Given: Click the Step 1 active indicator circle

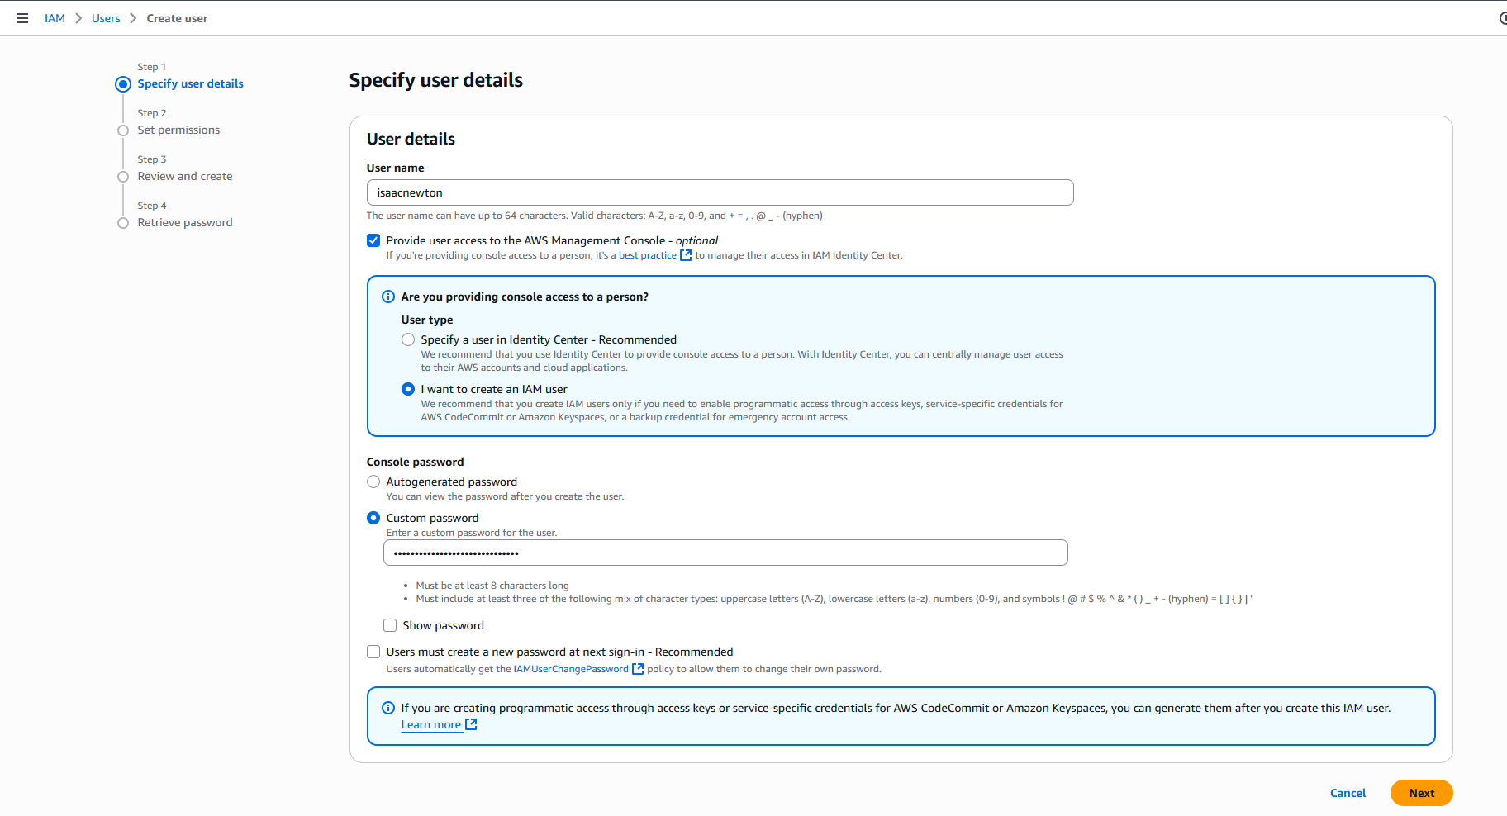Looking at the screenshot, I should pos(123,84).
